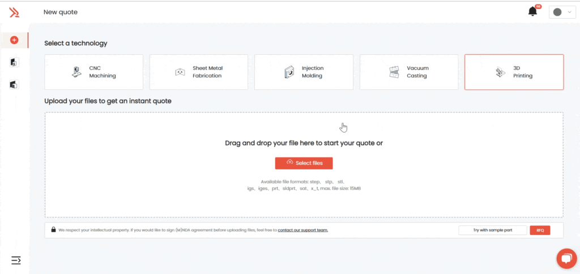Click the Select files button
The width and height of the screenshot is (580, 274).
click(304, 163)
